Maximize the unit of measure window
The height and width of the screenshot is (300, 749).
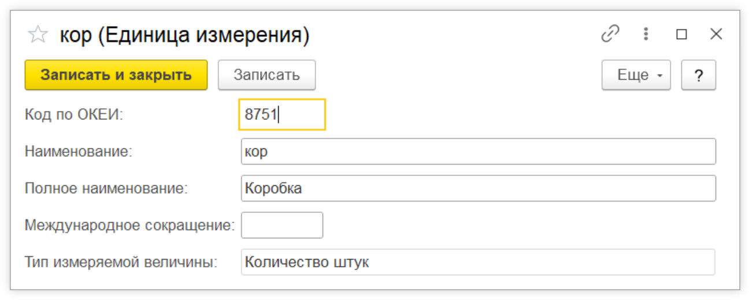click(x=682, y=35)
